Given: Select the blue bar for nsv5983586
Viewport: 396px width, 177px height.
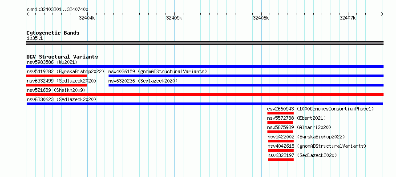Looking at the screenshot, I should 205,67.
